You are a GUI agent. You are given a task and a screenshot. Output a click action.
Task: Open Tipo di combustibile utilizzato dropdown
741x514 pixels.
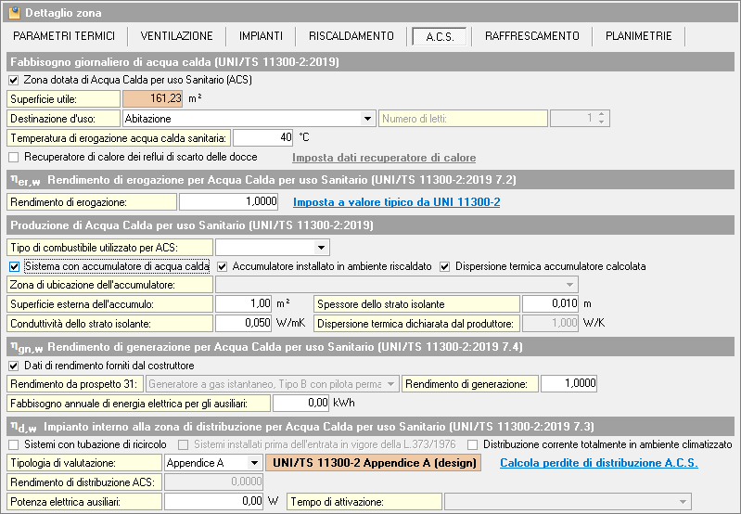click(x=321, y=247)
